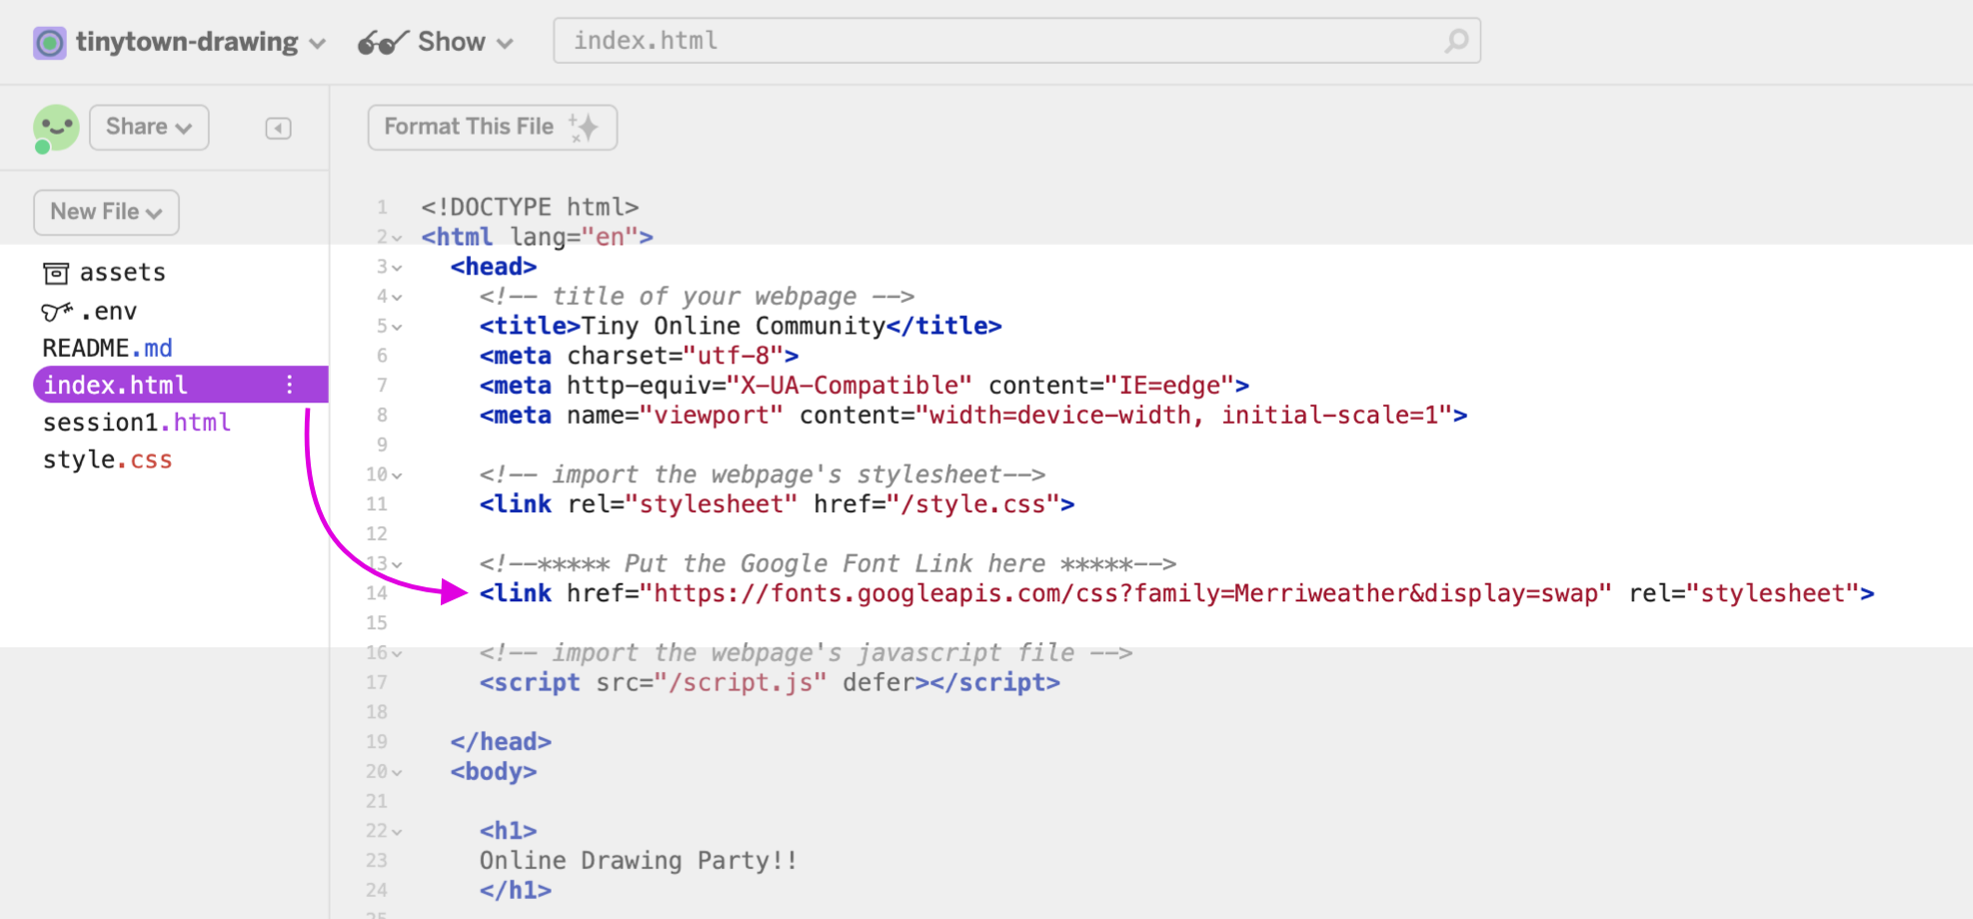Click the key icon beside .env
Screen dimensions: 1973x919
pyautogui.click(x=55, y=311)
